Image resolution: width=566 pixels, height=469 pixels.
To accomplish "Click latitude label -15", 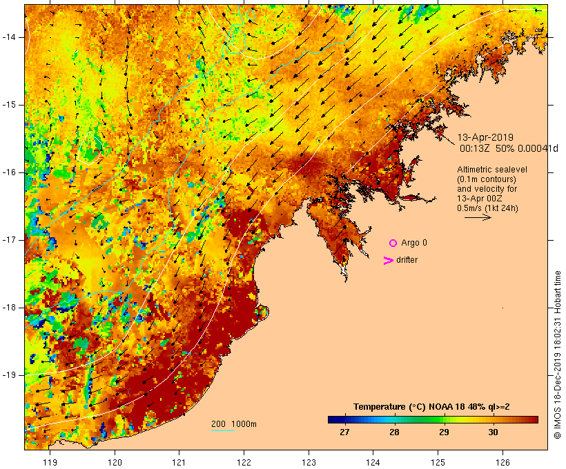I will 9,105.
